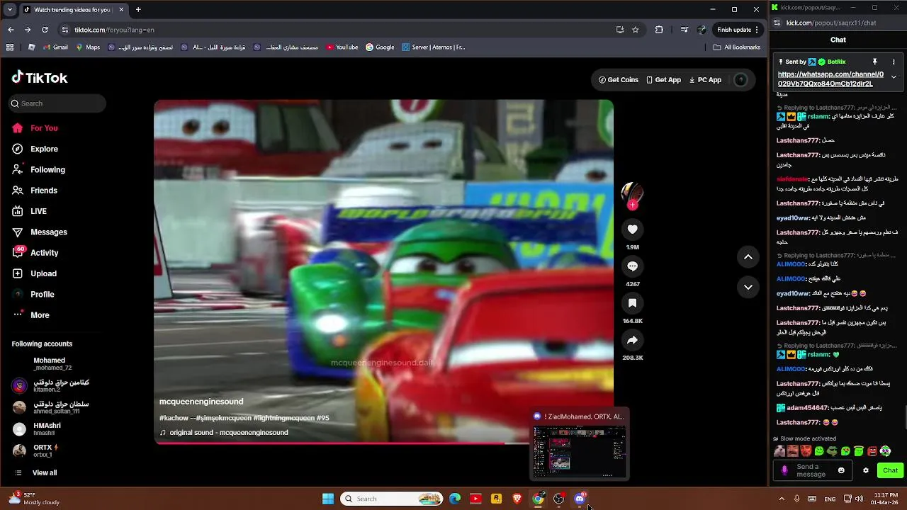The height and width of the screenshot is (510, 907).
Task: Open the YouTube bookmark
Action: pyautogui.click(x=342, y=47)
